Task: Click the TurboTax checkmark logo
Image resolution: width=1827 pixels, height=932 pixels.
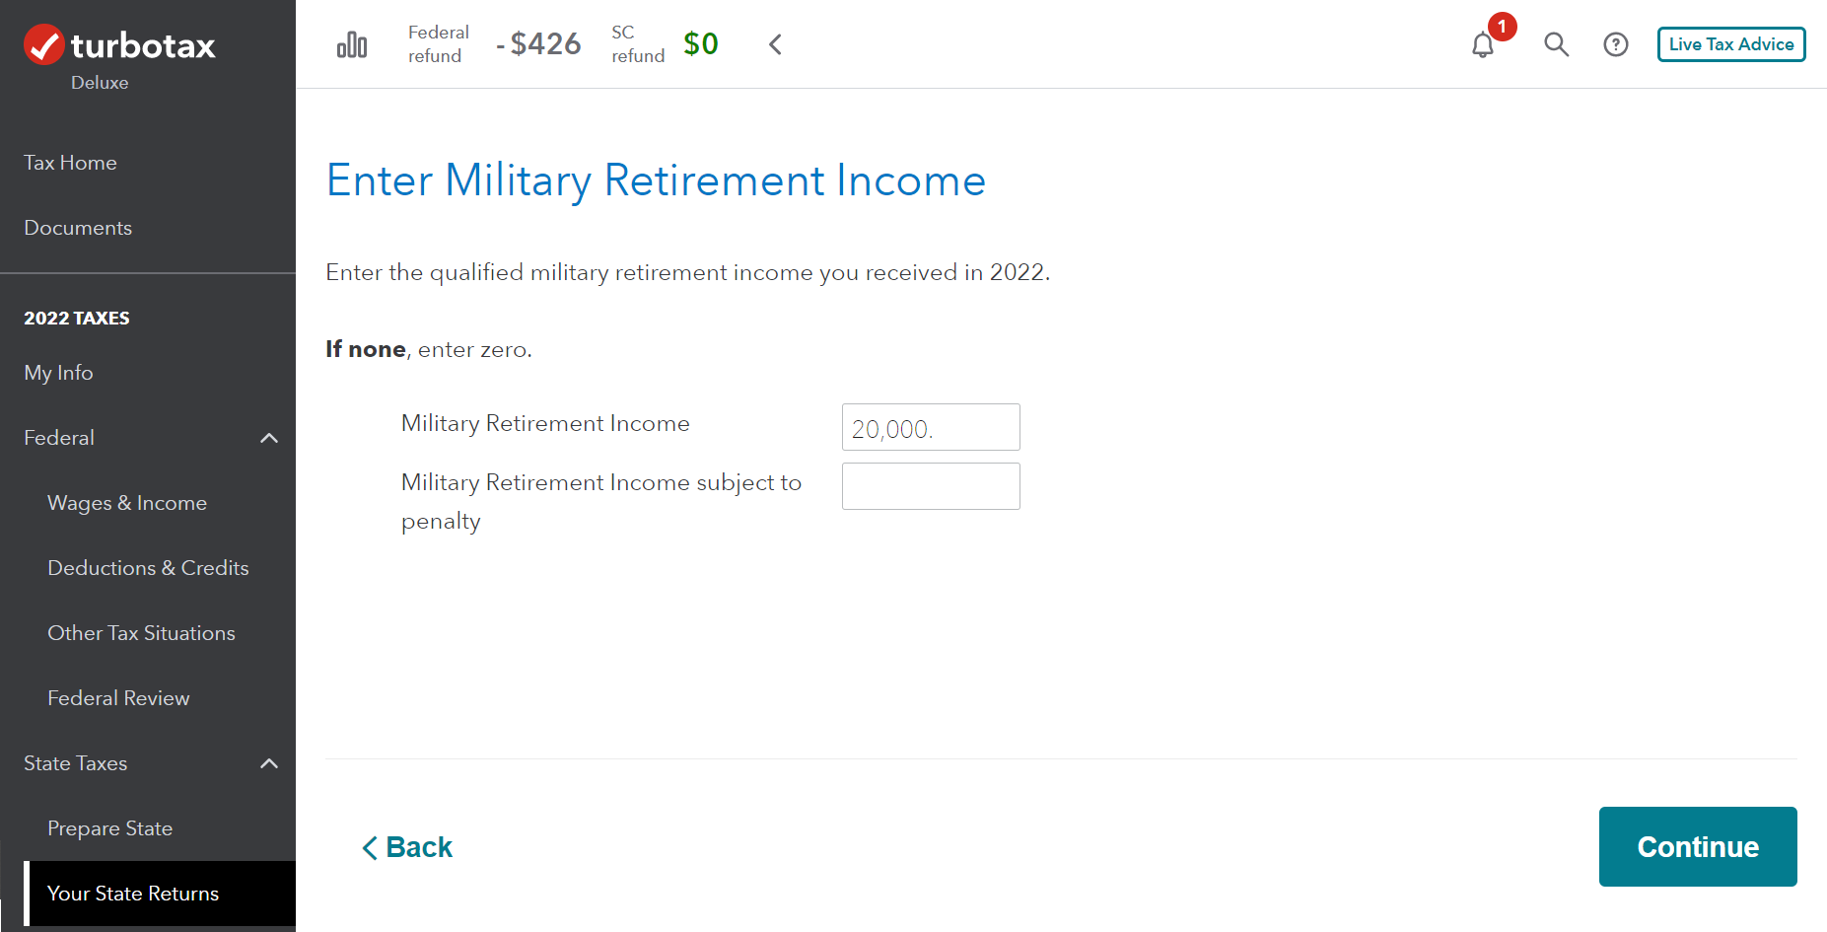Action: click(44, 44)
